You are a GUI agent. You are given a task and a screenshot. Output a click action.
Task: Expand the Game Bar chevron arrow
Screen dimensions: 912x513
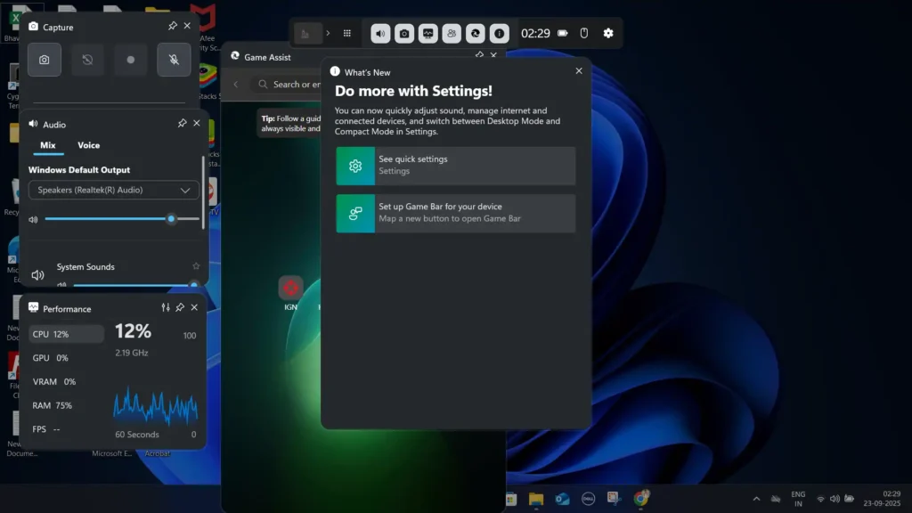click(328, 33)
